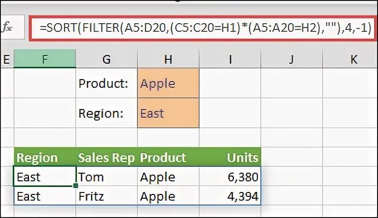Click the green Units header cell
Viewport: 378px width, 218px height.
pos(230,157)
